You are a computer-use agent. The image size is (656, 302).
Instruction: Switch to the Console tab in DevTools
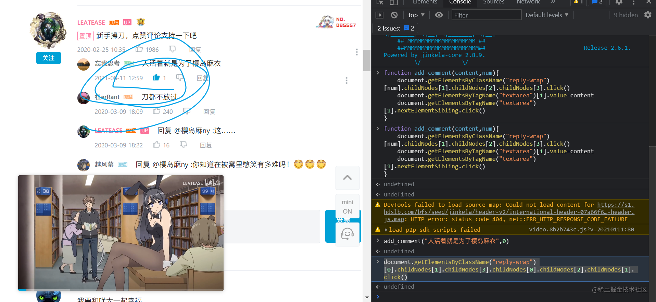[x=460, y=2]
